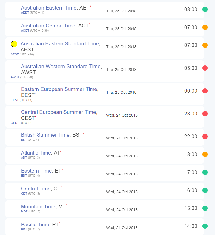Click red status dot beside 00:00

[x=205, y=91]
